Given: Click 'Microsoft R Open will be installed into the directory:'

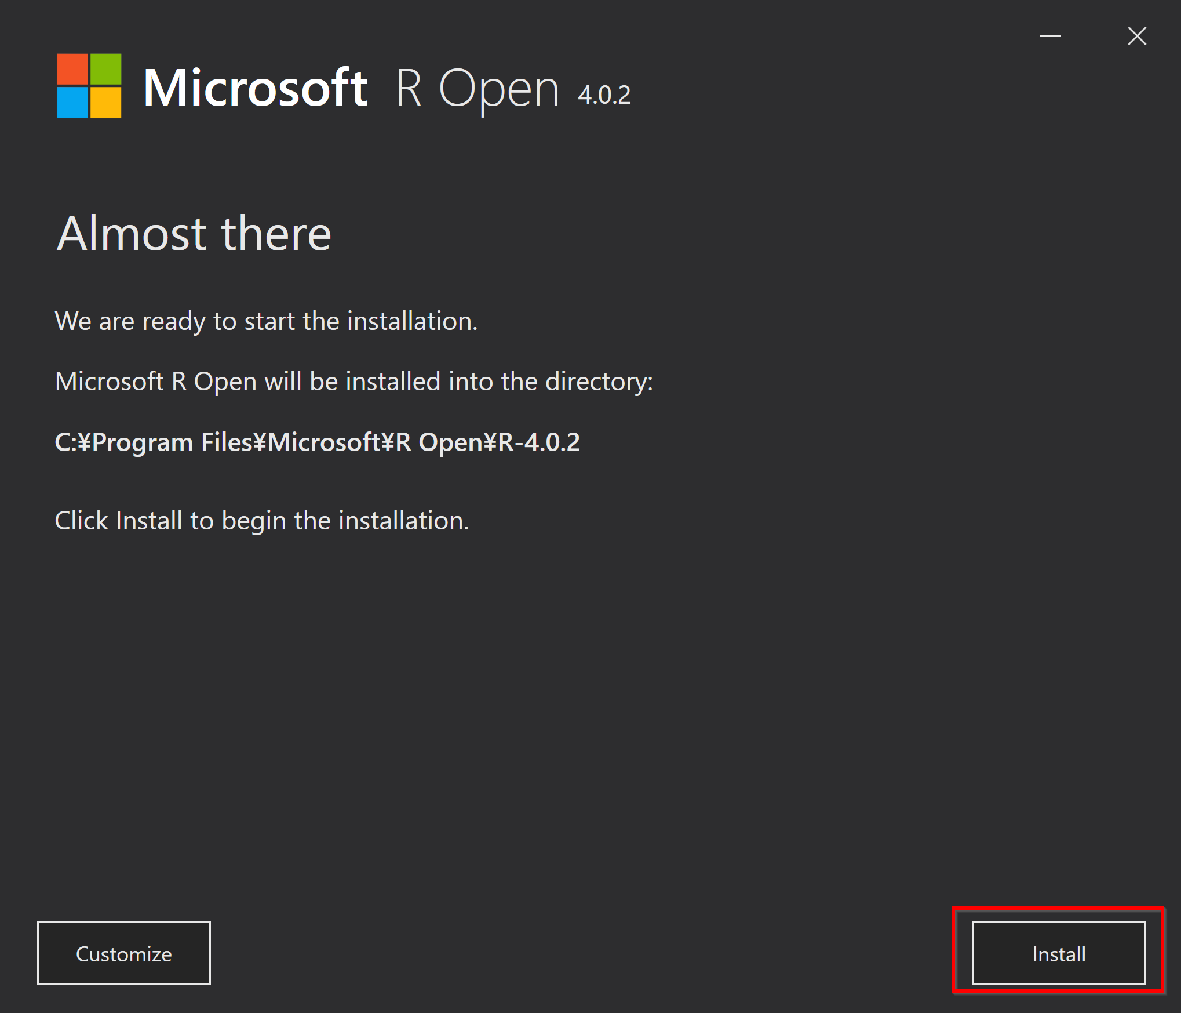Looking at the screenshot, I should pyautogui.click(x=354, y=382).
